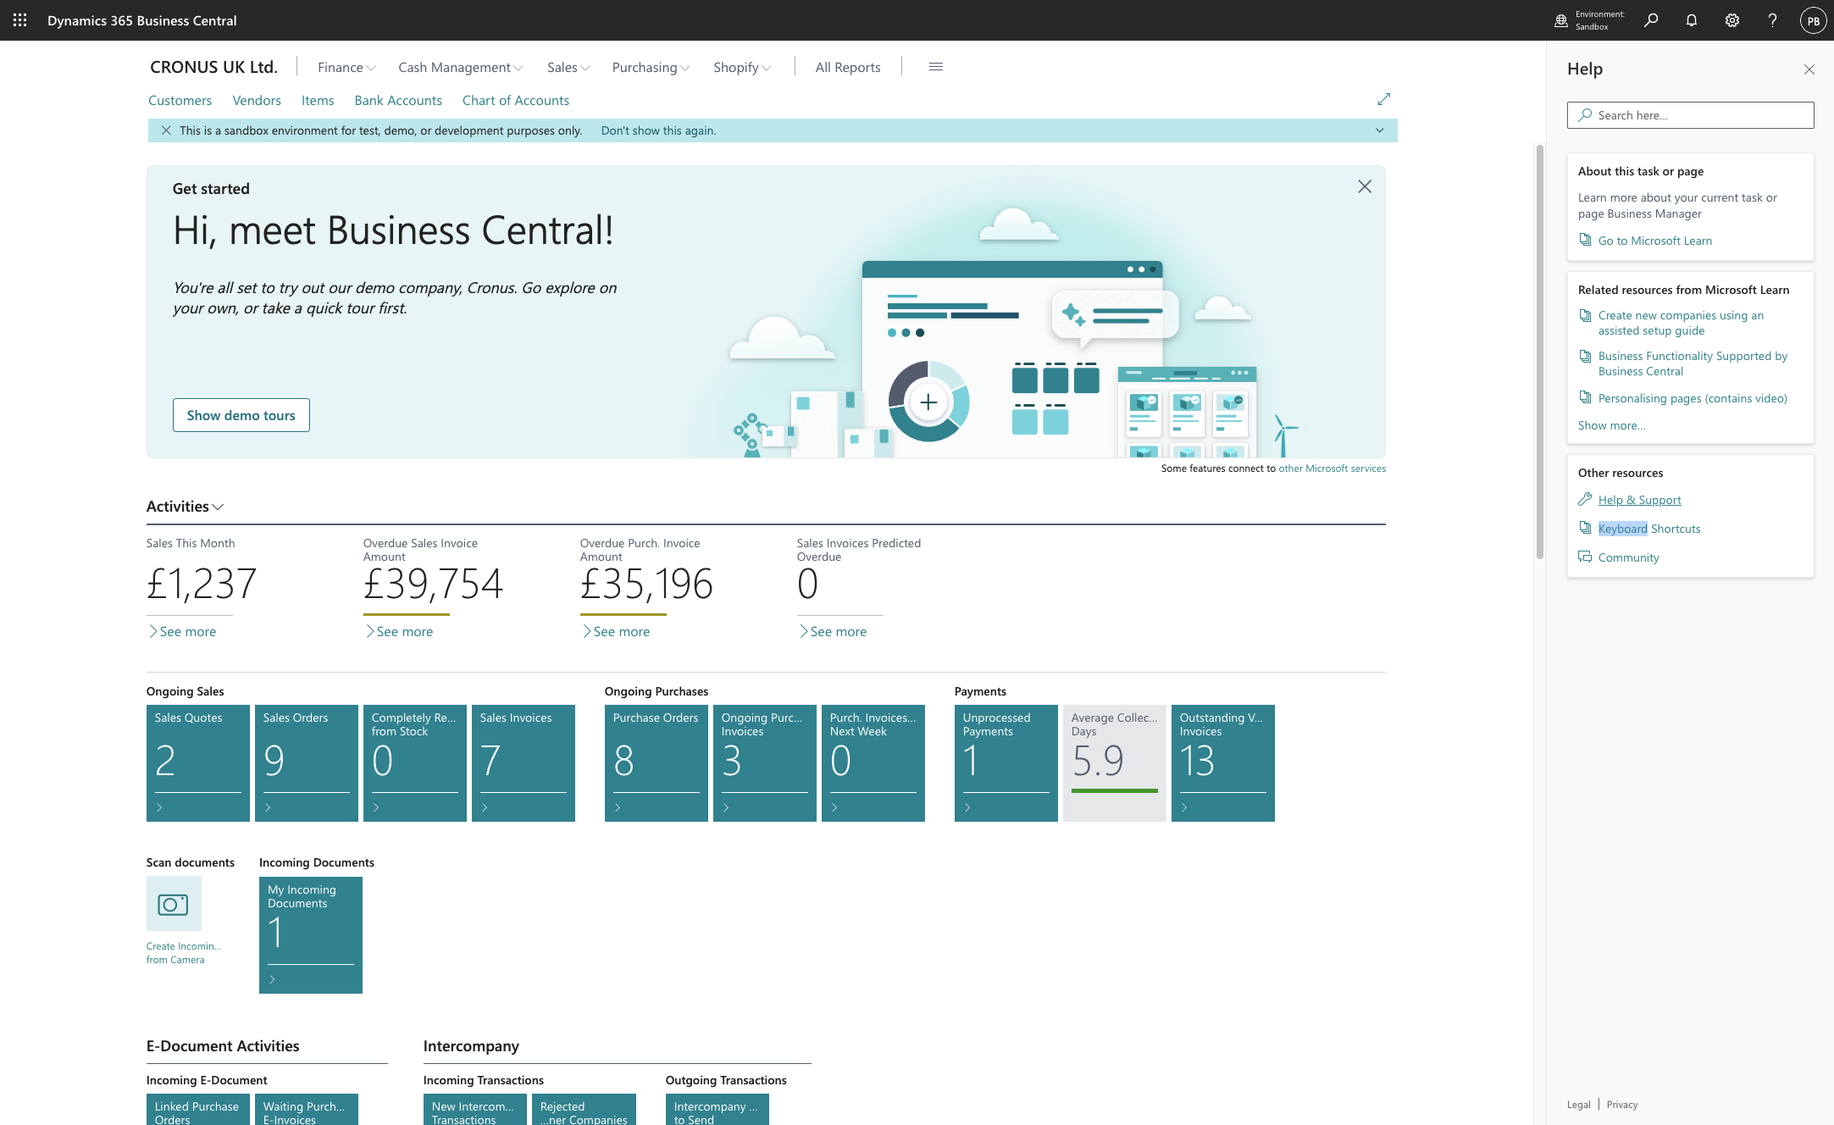Open the Average Collection Days tile
The height and width of the screenshot is (1125, 1834).
click(x=1115, y=763)
